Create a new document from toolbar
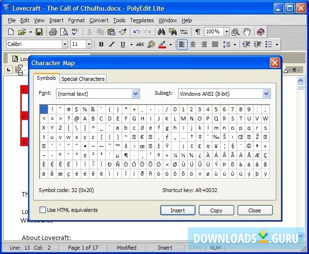309x254 pixels. point(11,32)
